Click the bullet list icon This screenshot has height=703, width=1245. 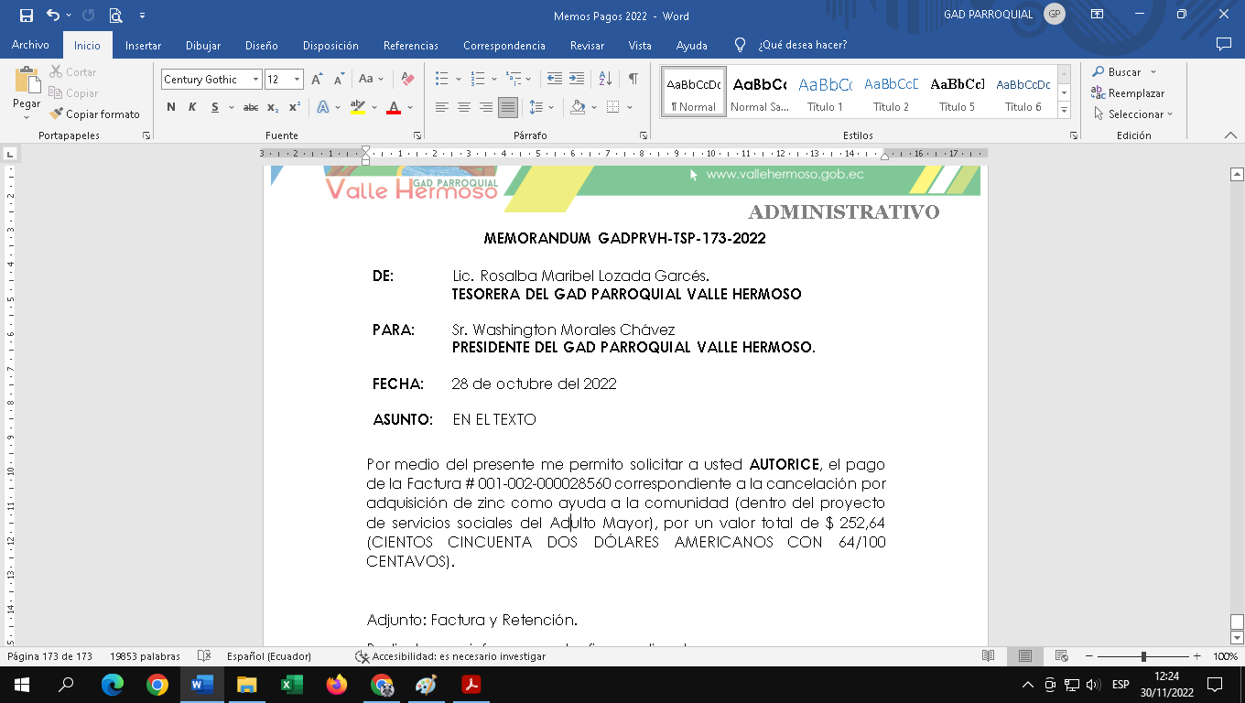[x=442, y=80]
